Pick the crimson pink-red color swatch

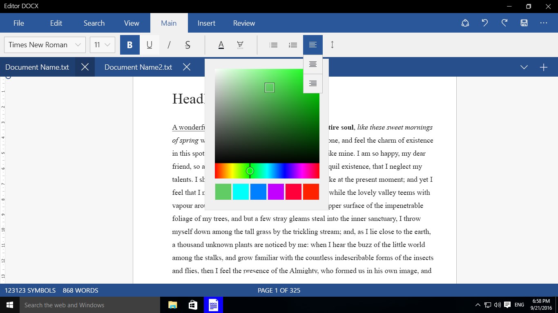click(x=293, y=192)
